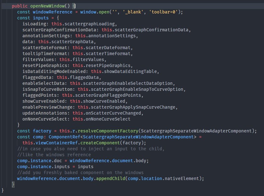264x196 pixels.
Task: Click the isDataEditingModeEnabled property key
Action: pyautogui.click(x=54, y=71)
